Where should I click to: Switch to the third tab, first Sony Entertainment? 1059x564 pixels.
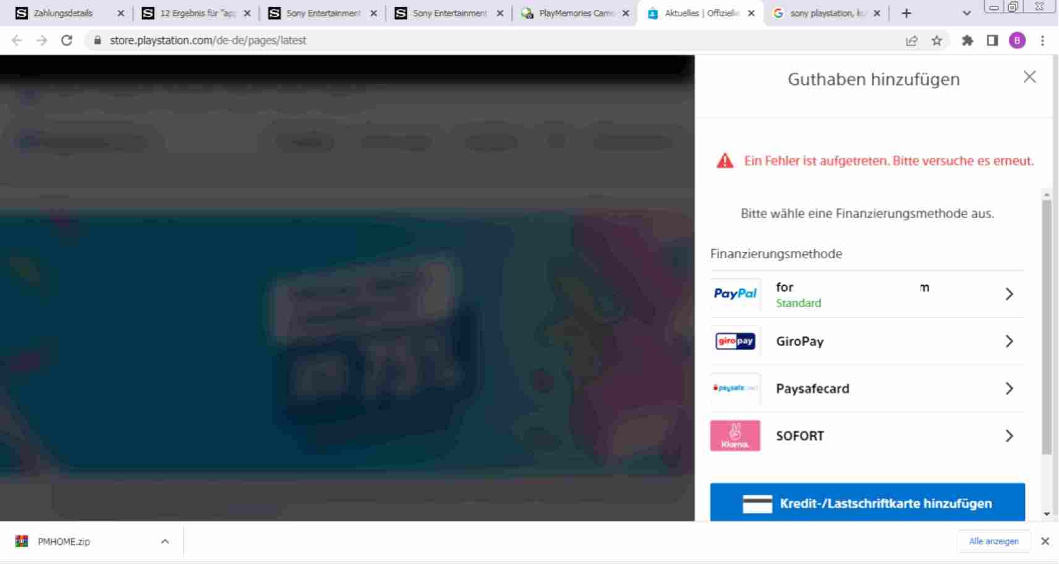pos(323,13)
